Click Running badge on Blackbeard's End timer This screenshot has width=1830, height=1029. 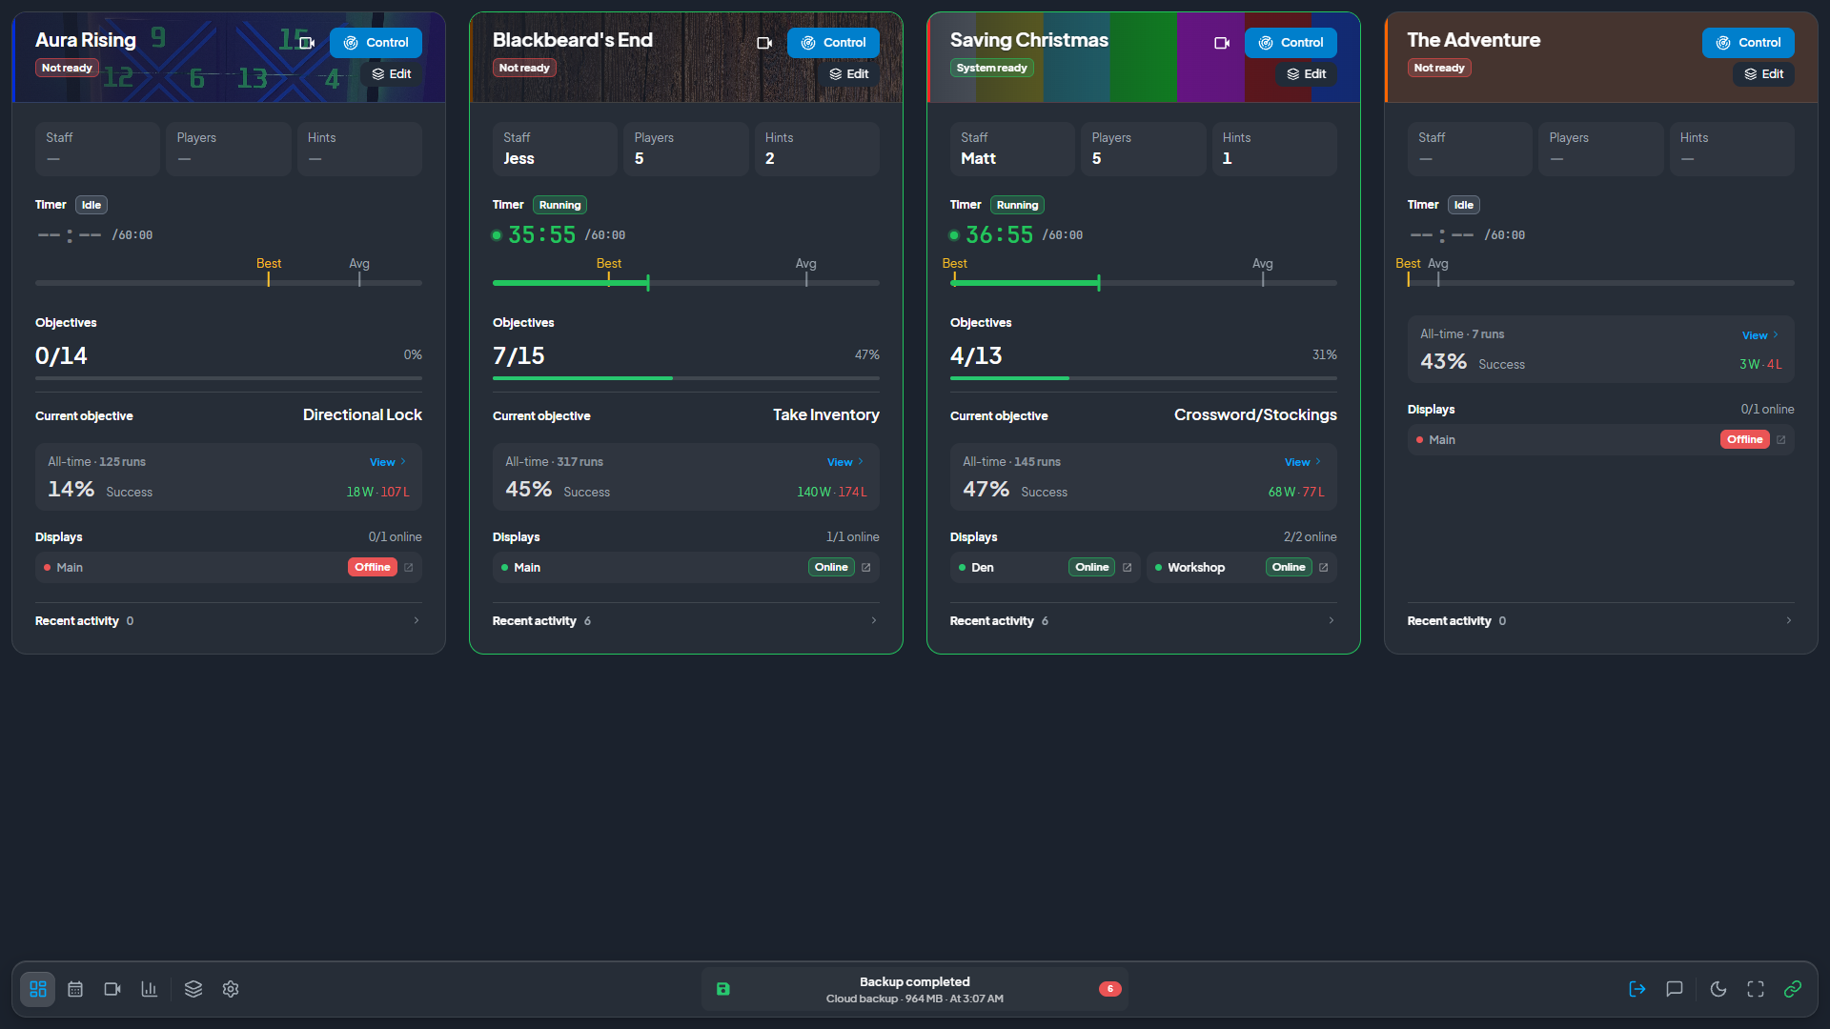[559, 206]
